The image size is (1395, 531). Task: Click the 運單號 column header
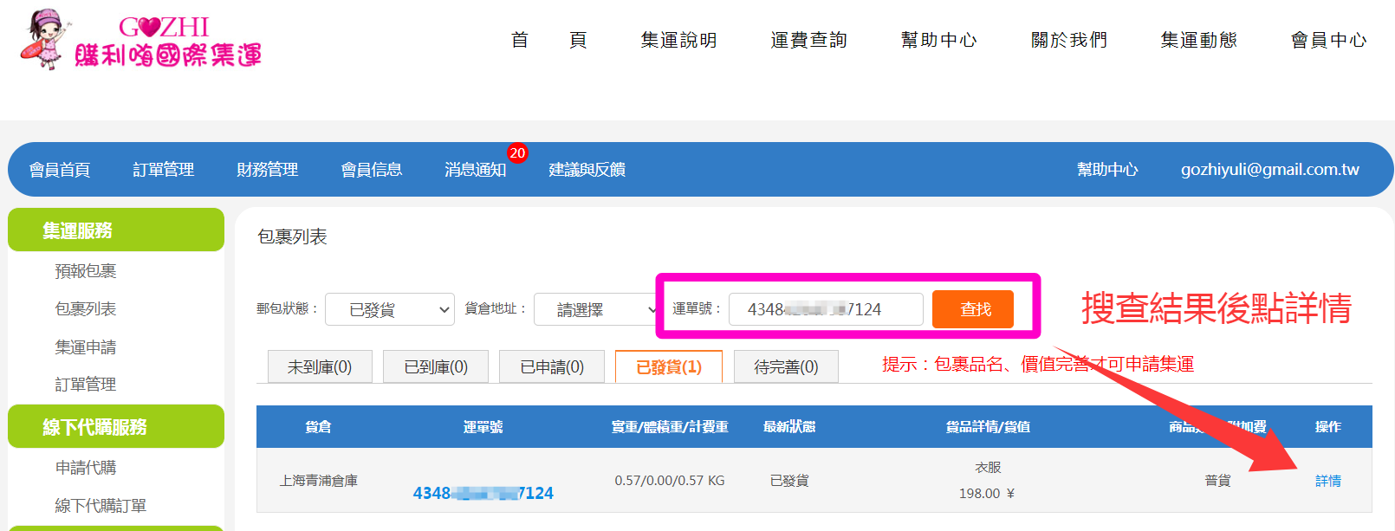click(483, 427)
